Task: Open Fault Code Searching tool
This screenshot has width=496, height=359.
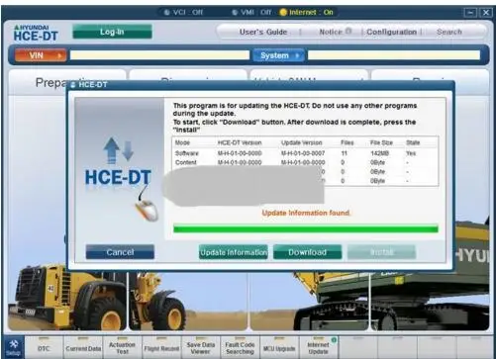Action: click(240, 348)
